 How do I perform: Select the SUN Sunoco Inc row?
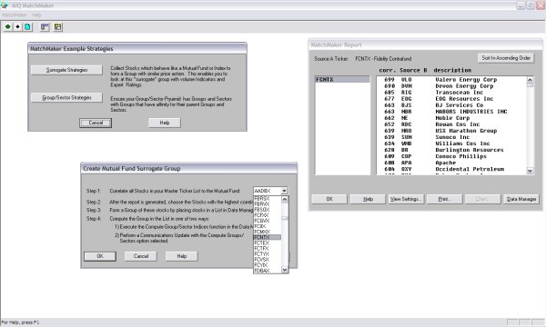tap(451, 137)
